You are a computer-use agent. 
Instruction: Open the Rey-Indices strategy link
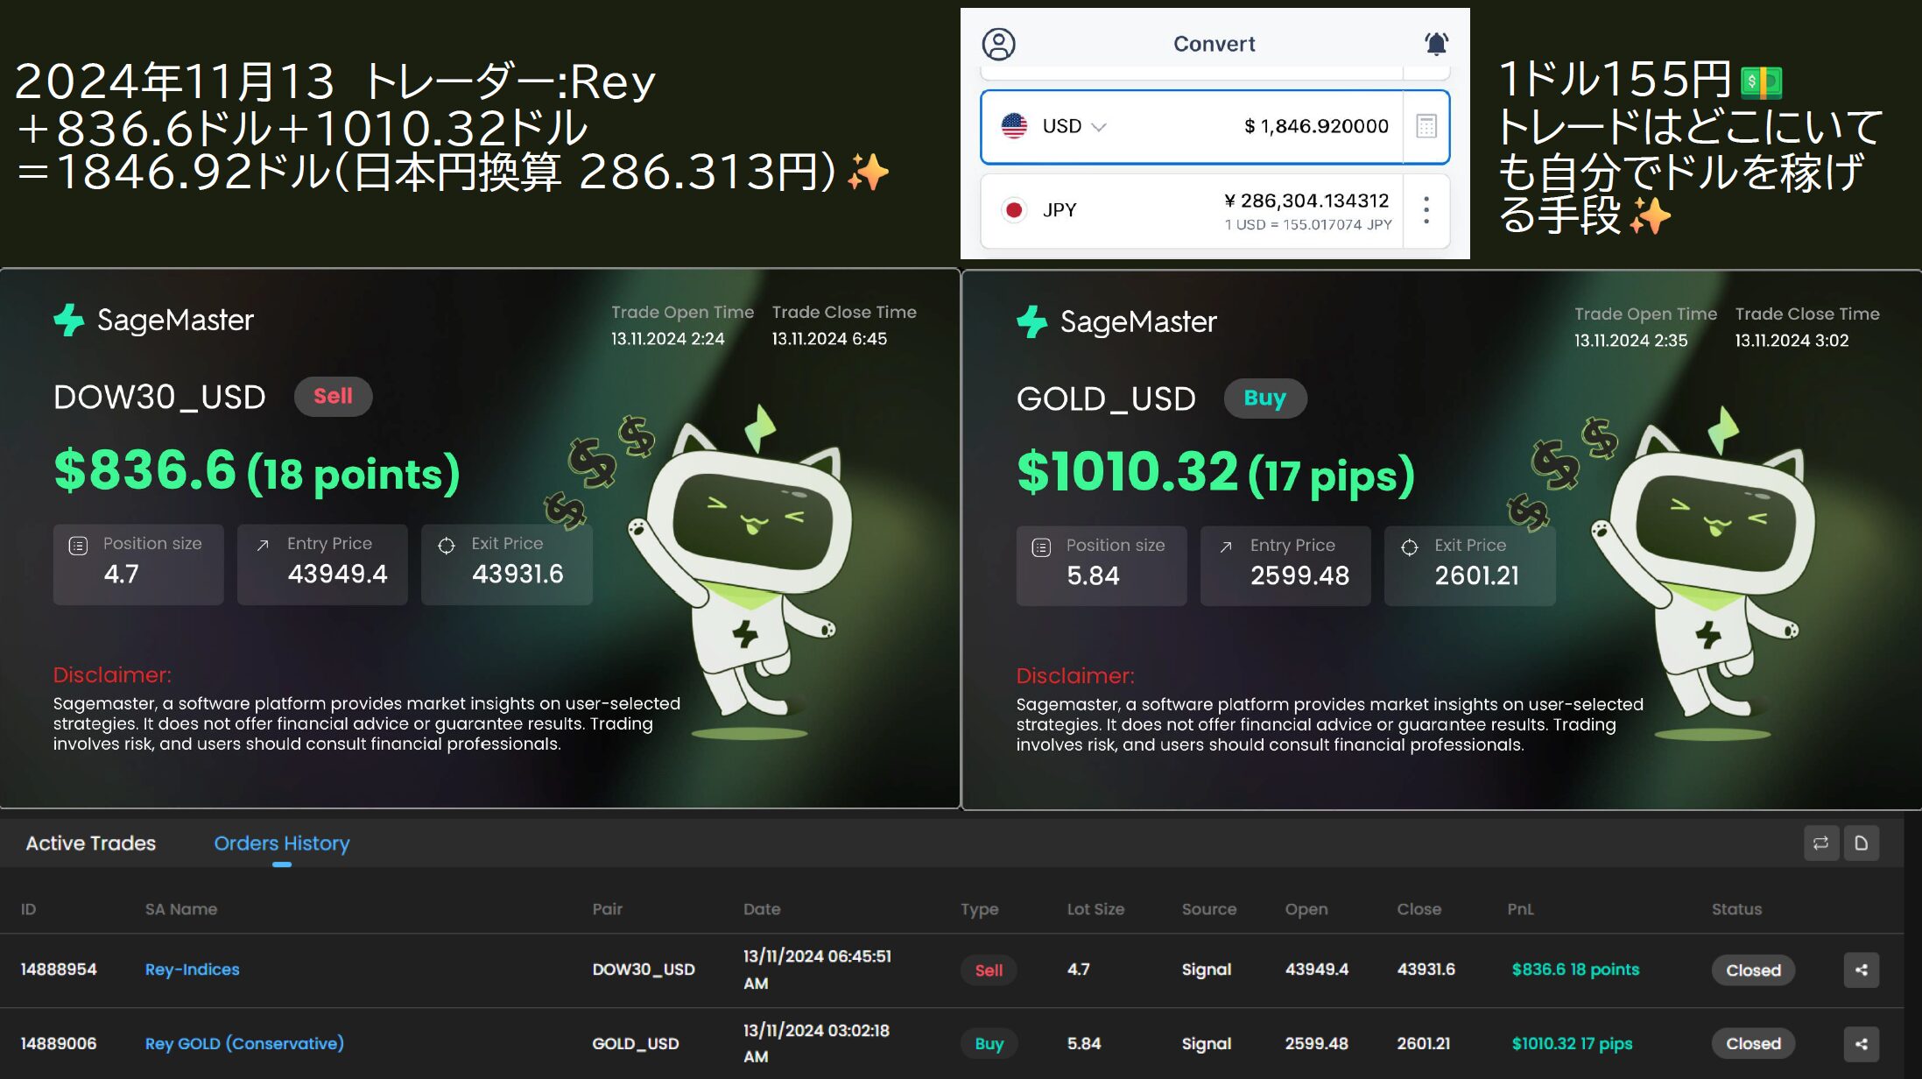tap(192, 970)
